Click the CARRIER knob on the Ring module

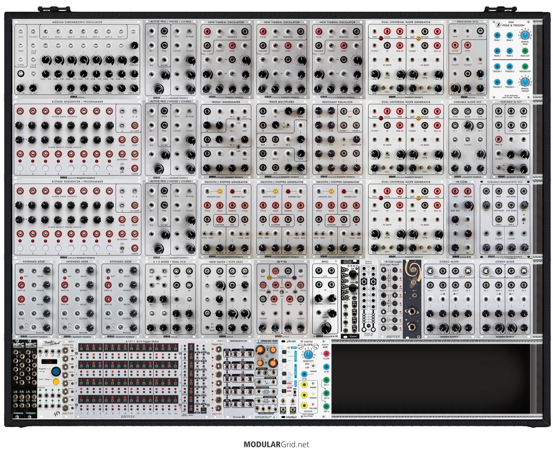pyautogui.click(x=331, y=298)
